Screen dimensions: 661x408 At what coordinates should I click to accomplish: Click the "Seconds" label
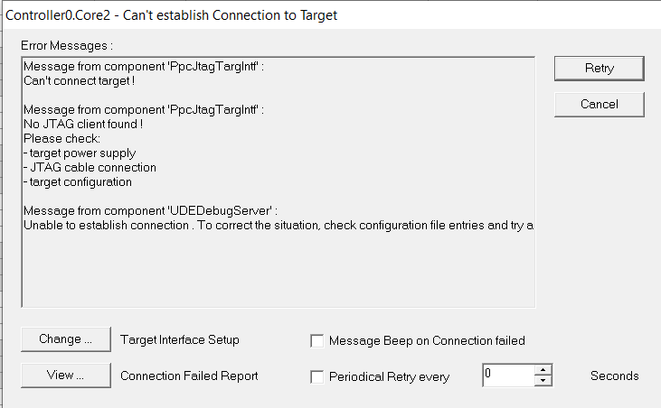coord(614,376)
